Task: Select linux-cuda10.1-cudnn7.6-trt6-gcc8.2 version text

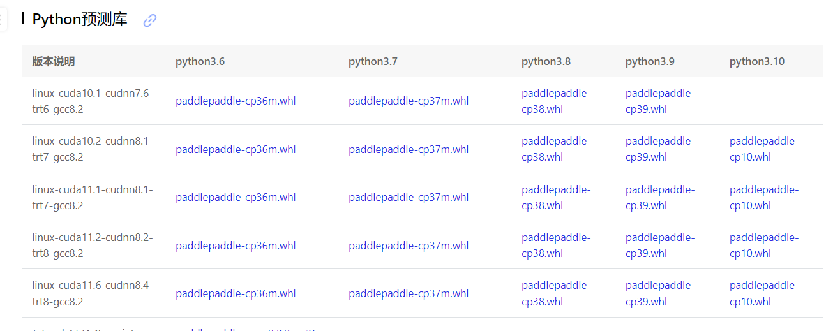Action: coord(93,101)
